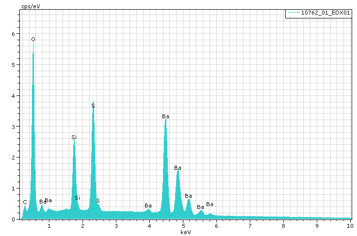Screen dimensions: 357x236
Task: Select the C peak label
Action: 25,202
